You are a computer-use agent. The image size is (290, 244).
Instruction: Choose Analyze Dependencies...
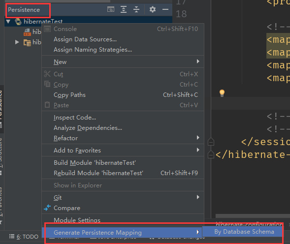click(x=123, y=128)
